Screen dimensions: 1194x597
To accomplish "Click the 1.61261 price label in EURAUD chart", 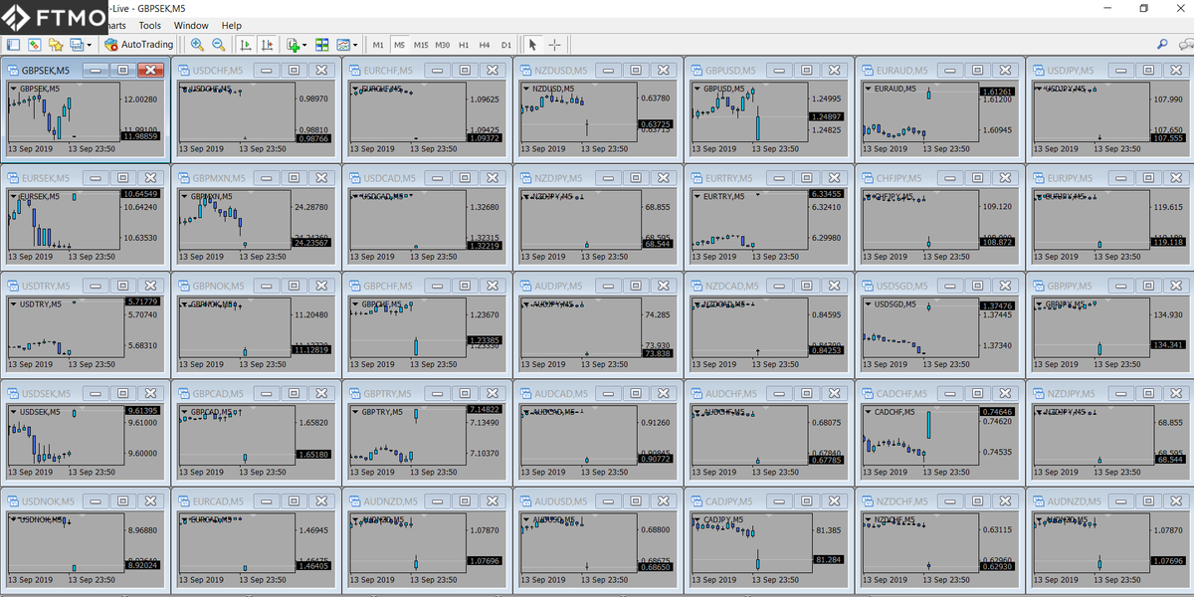I will [x=996, y=92].
